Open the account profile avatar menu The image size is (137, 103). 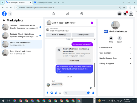click(131, 14)
